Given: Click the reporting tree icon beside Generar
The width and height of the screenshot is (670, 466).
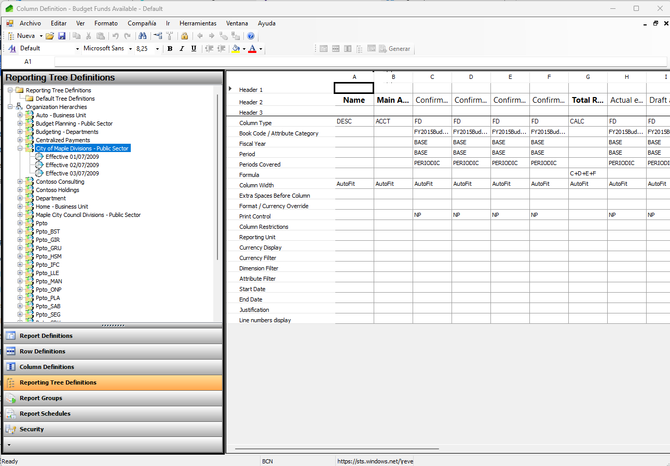Looking at the screenshot, I should point(360,49).
